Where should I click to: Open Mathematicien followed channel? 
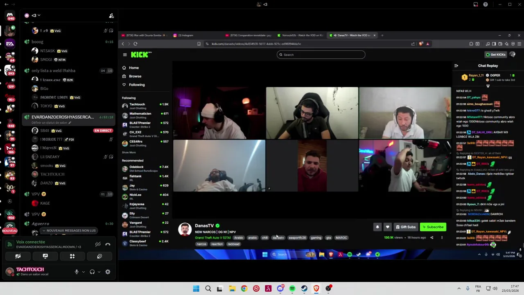[x=145, y=115]
